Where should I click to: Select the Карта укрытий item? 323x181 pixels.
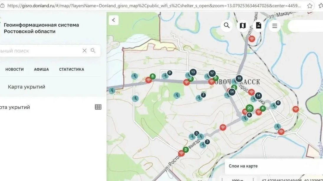(x=26, y=87)
